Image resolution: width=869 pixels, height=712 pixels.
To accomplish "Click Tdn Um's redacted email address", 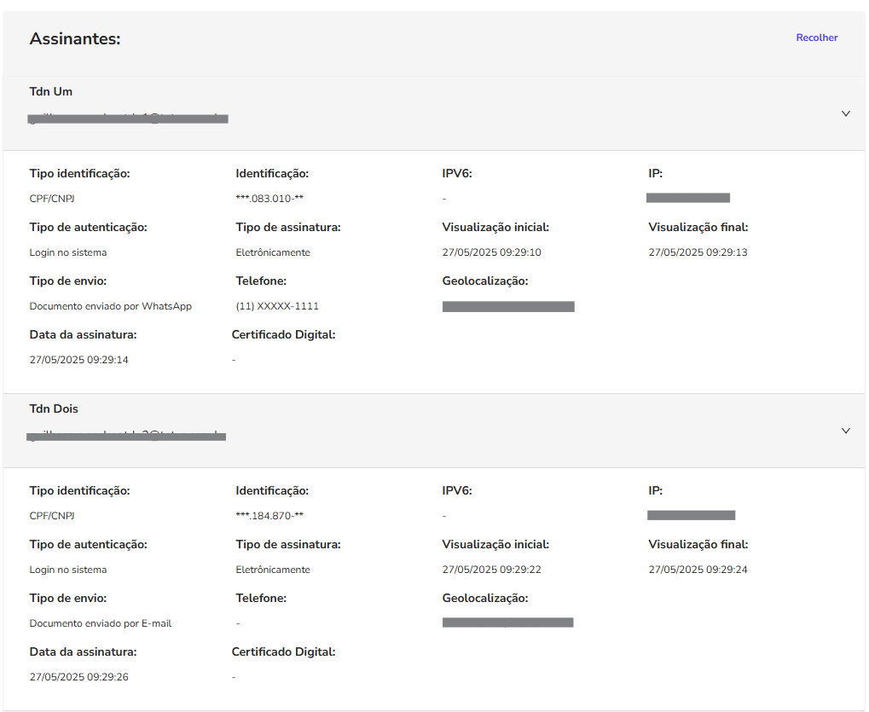I will click(128, 119).
